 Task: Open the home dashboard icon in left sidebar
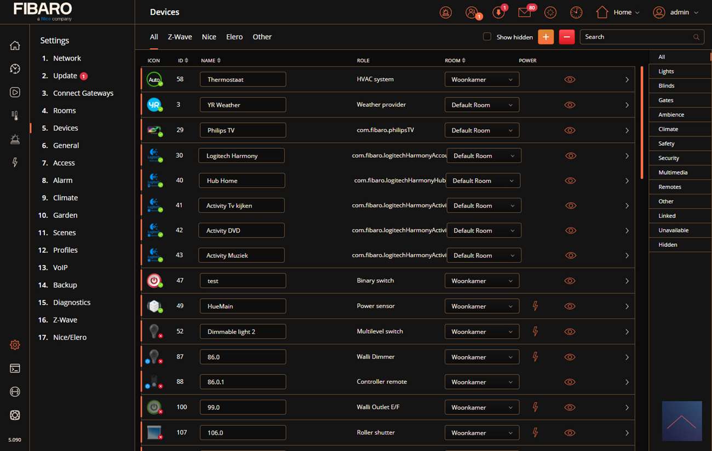tap(15, 45)
